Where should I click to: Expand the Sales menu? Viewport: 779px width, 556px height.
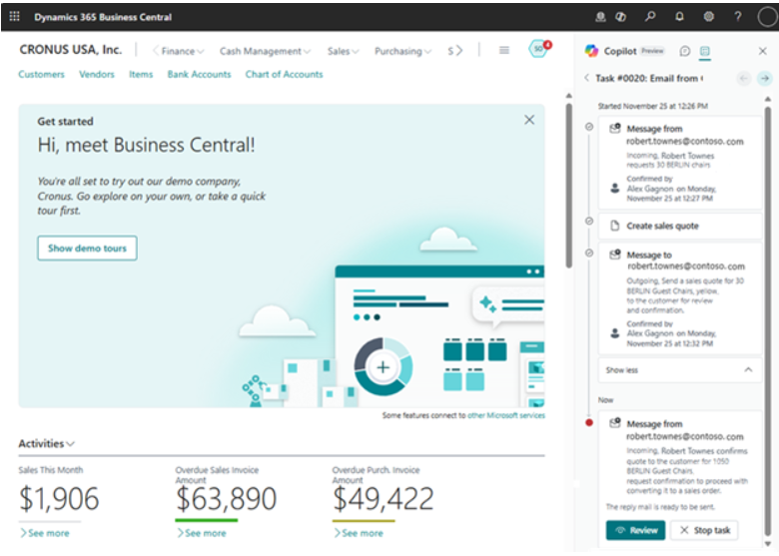[343, 51]
